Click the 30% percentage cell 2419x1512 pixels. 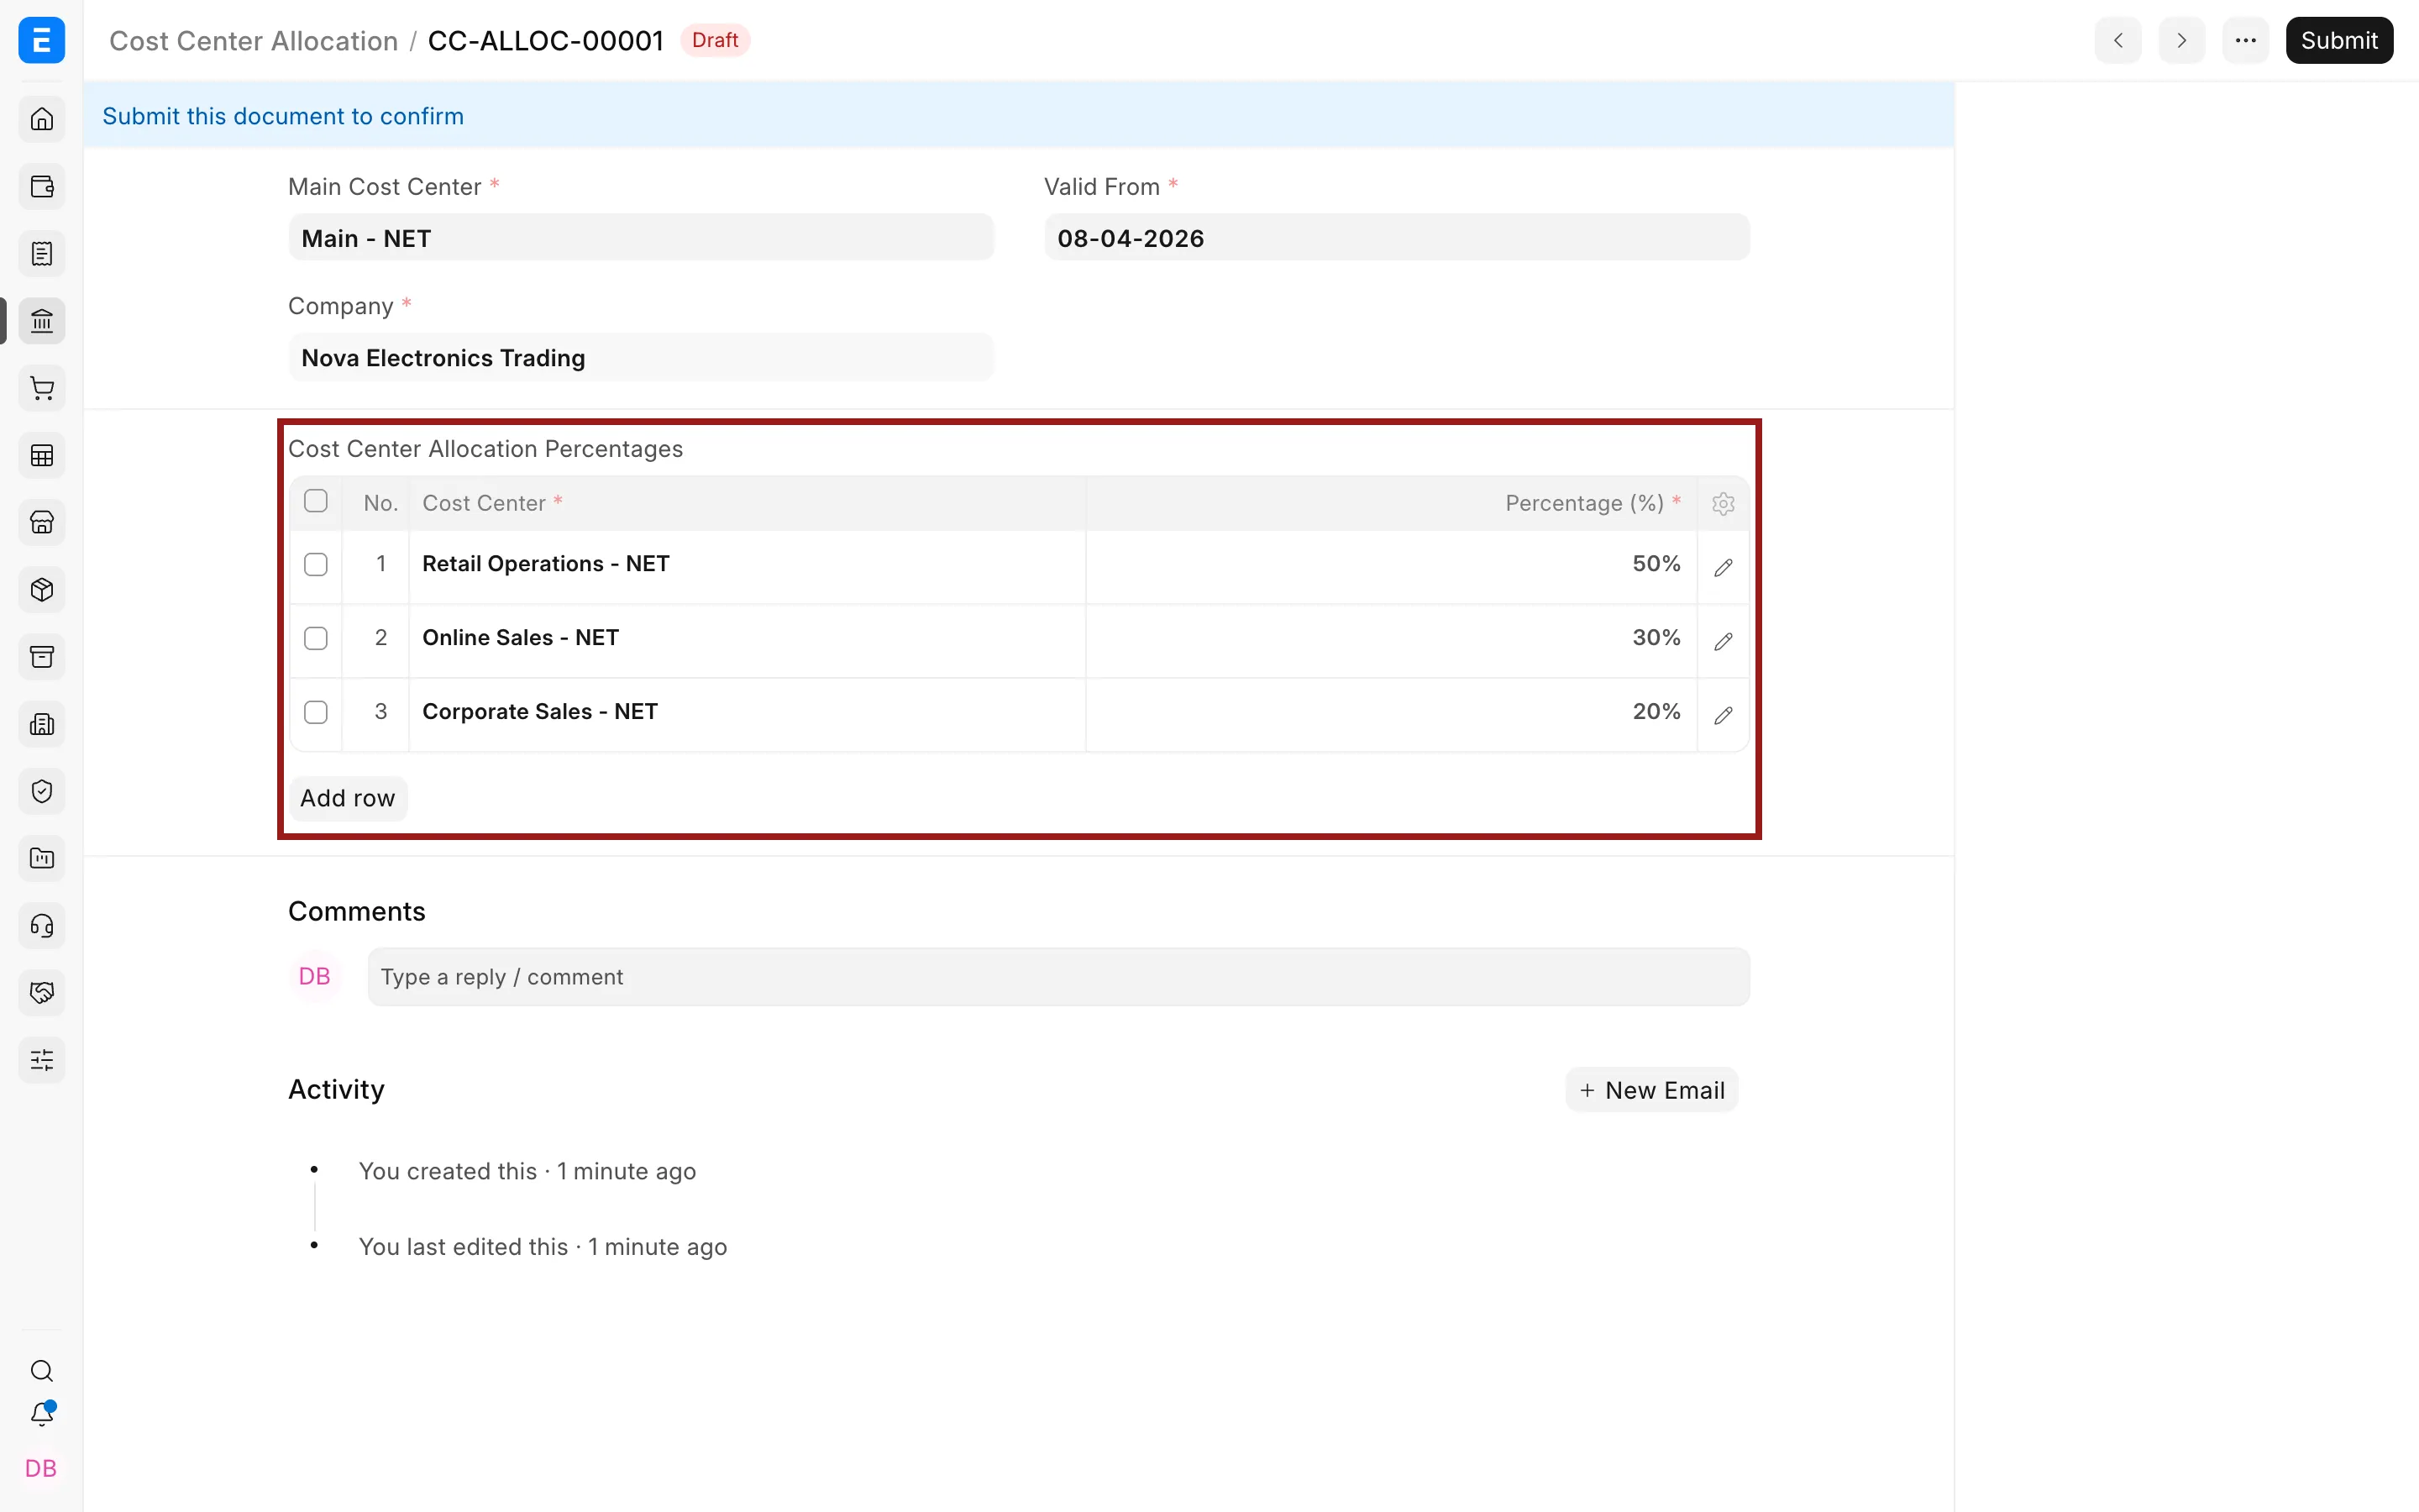pos(1390,639)
